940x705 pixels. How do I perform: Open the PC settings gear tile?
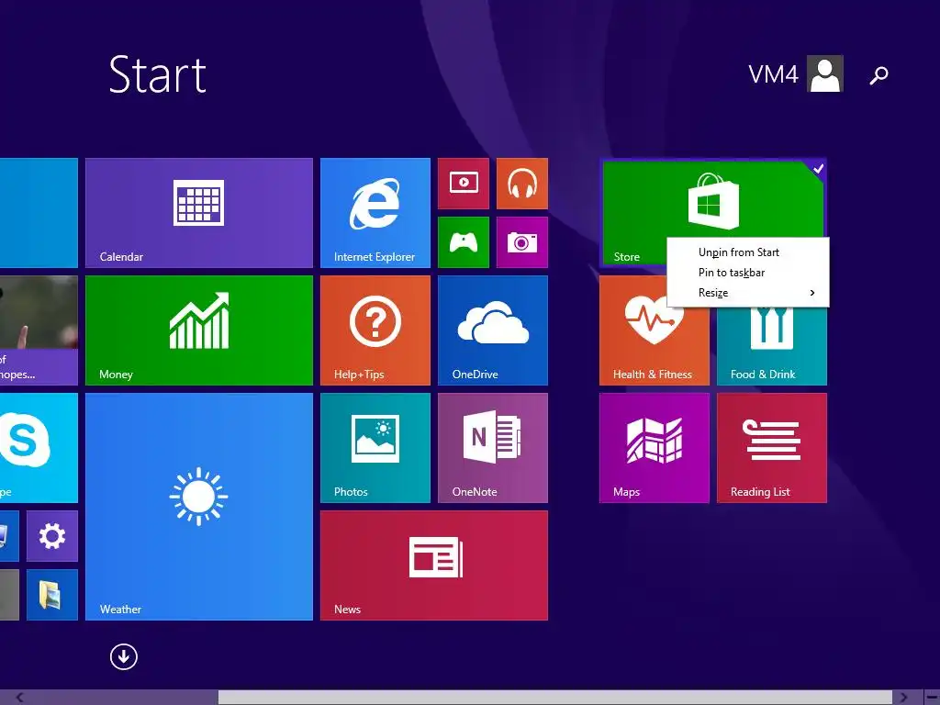[52, 536]
